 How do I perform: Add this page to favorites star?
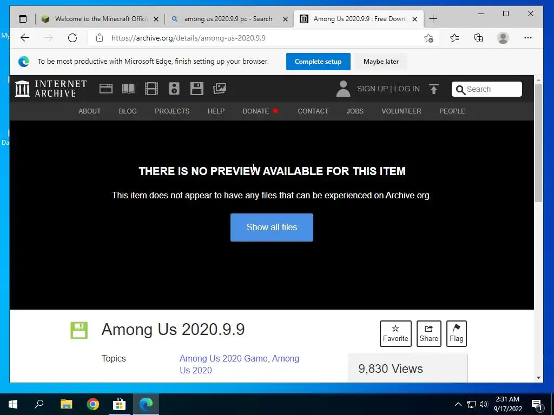(x=428, y=38)
